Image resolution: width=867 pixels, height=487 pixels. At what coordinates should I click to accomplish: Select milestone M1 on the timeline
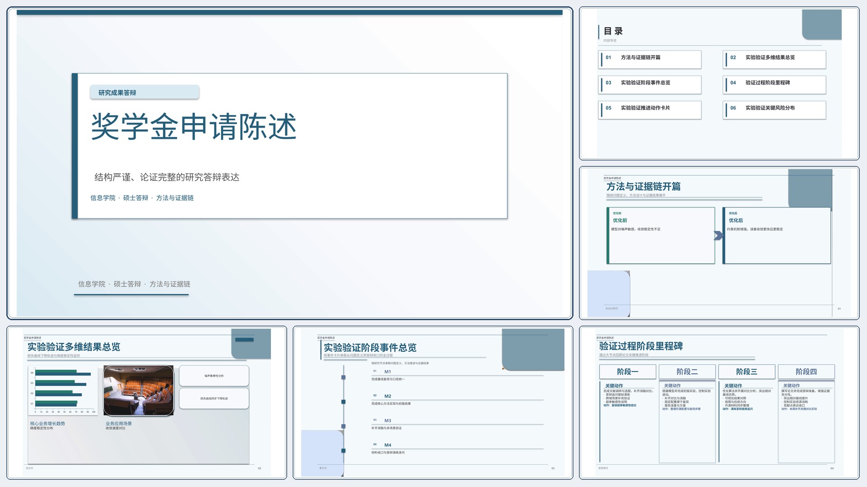click(388, 372)
